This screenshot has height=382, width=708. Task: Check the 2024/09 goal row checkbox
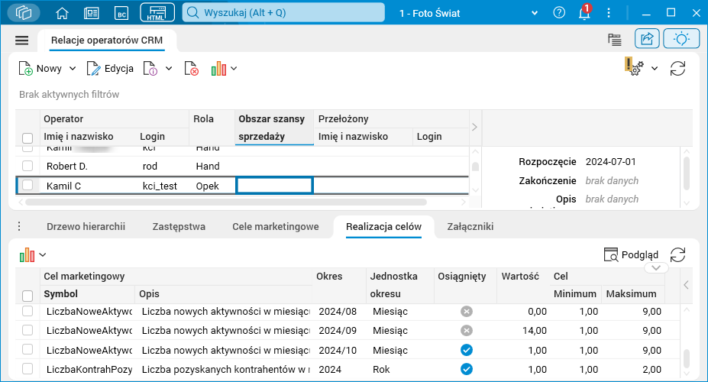(27, 330)
